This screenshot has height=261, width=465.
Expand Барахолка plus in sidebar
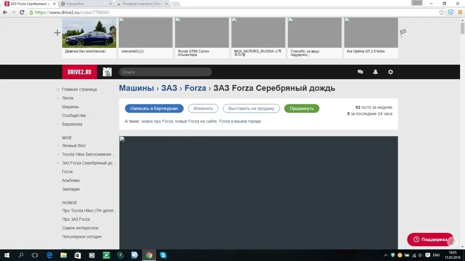point(58,124)
